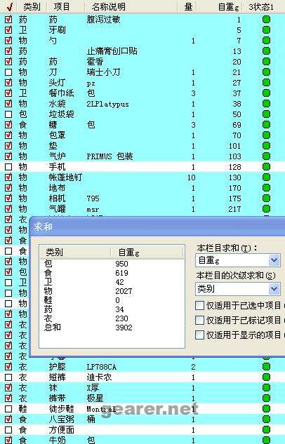Screen dimensions: 285x444
Task: Open the 次级求和 类别 dropdown
Action: (274, 289)
